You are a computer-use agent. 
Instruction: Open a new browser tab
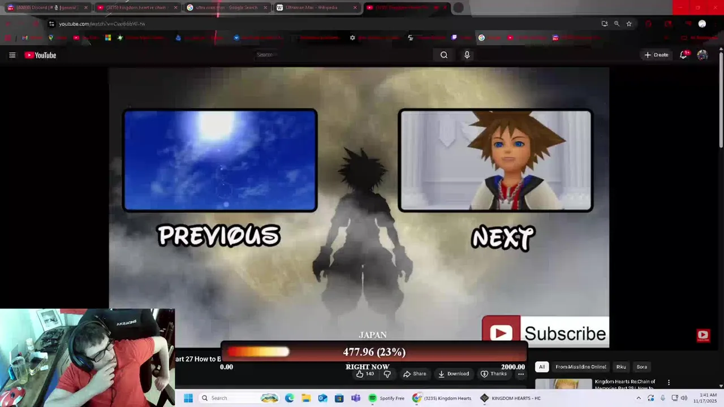[x=458, y=7]
